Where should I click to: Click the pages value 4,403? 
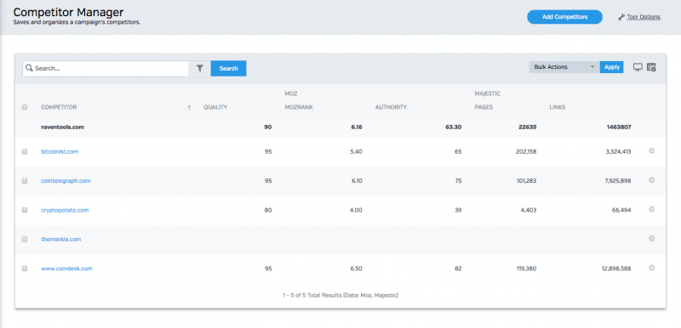(528, 210)
